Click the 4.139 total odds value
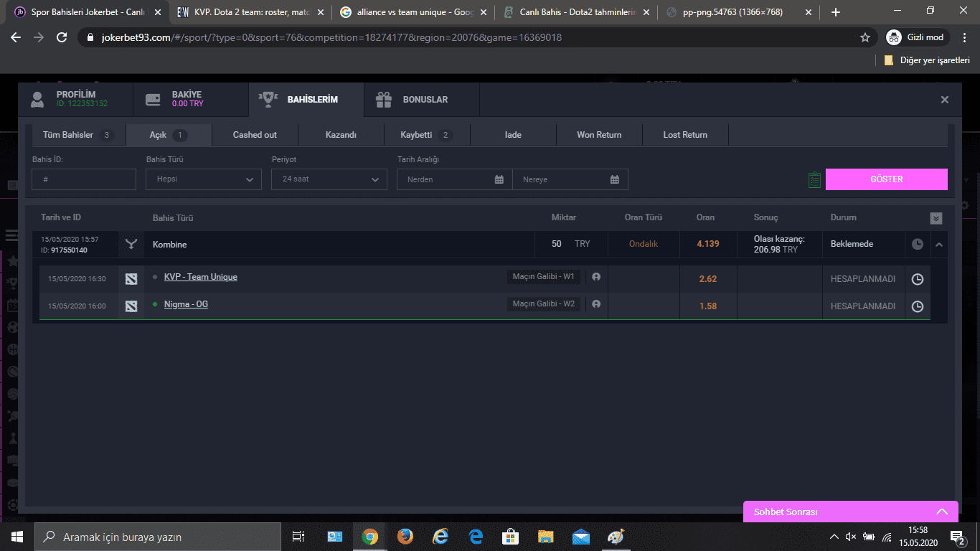This screenshot has height=551, width=980. 707,244
